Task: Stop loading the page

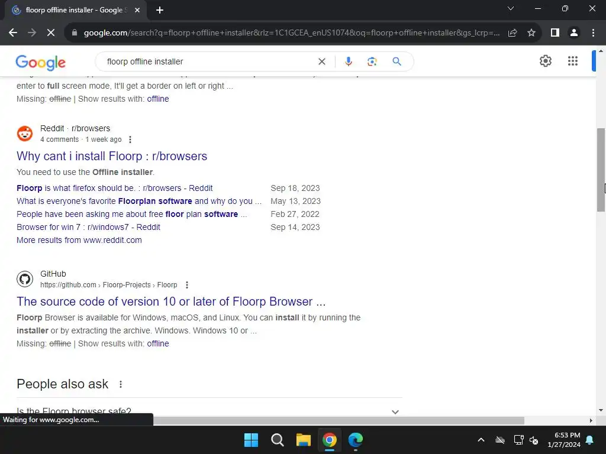Action: pos(51,33)
